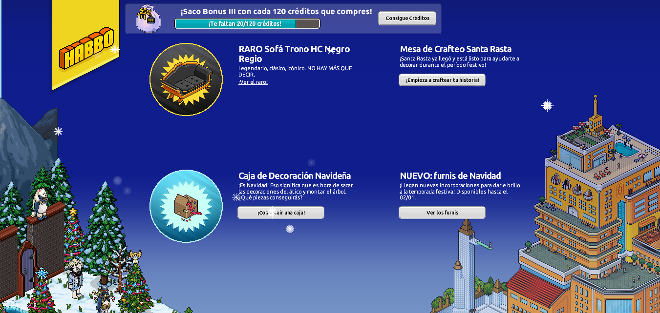Click the credits bonus progress bar
This screenshot has width=660, height=313.
pyautogui.click(x=247, y=23)
